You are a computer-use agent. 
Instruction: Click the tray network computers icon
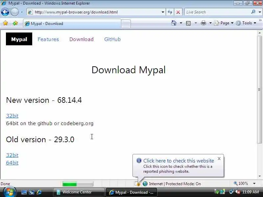click(x=231, y=192)
